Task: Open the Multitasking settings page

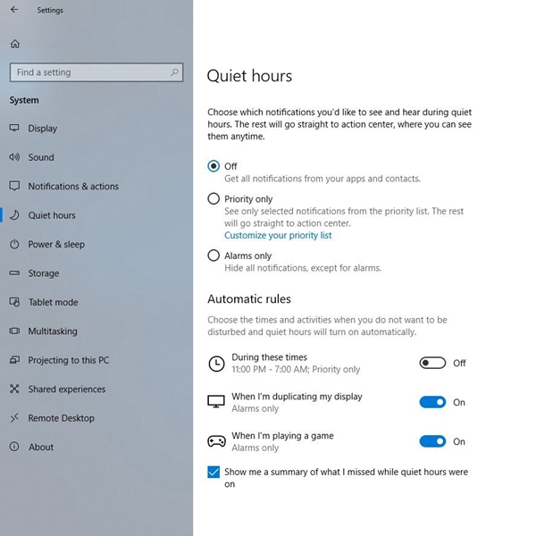Action: click(x=53, y=331)
